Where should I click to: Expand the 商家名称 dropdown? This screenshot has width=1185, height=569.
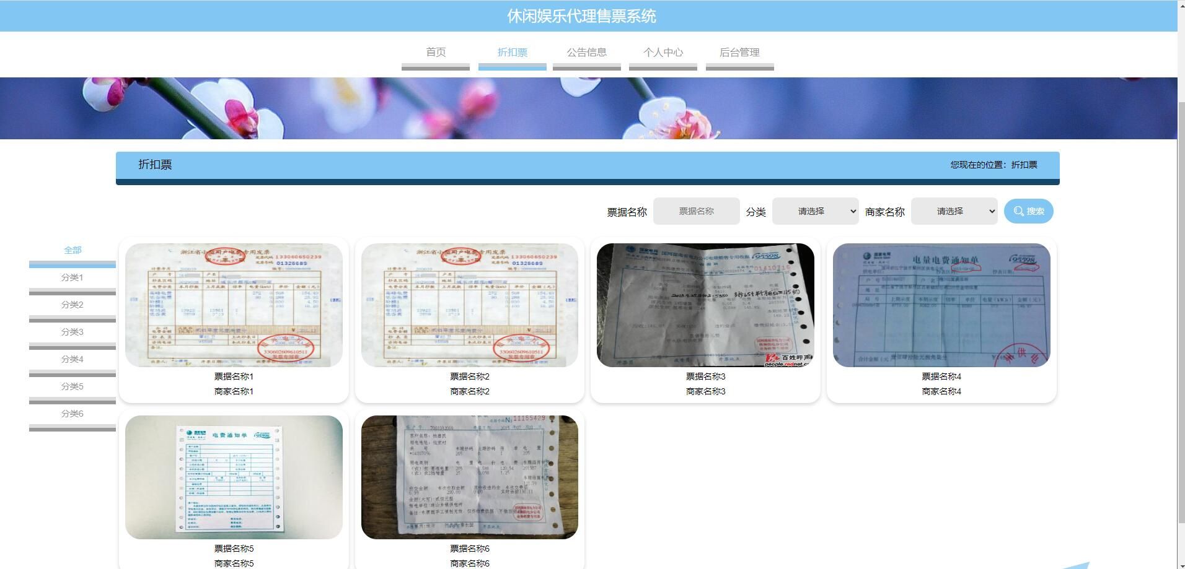click(954, 211)
